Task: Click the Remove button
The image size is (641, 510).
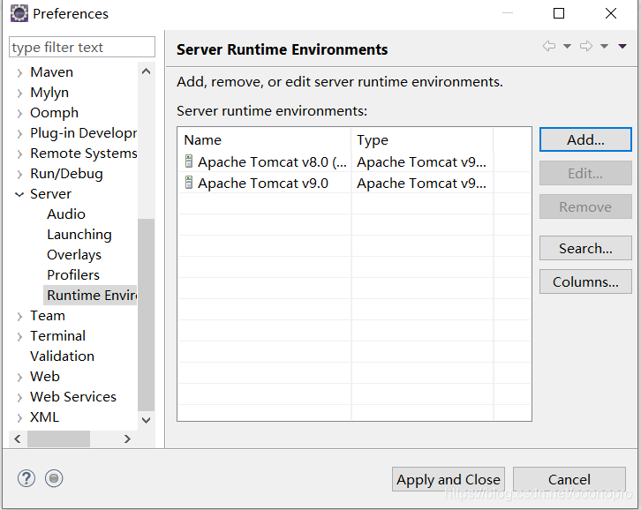Action: (x=585, y=206)
